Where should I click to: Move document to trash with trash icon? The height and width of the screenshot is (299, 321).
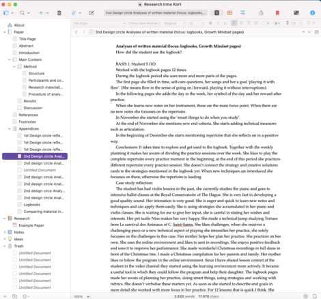pos(59,13)
